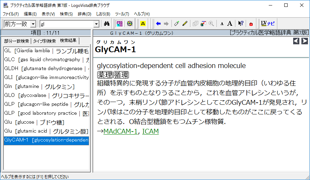
Task: Select GLO glycoxalase result
Action: click(x=46, y=95)
